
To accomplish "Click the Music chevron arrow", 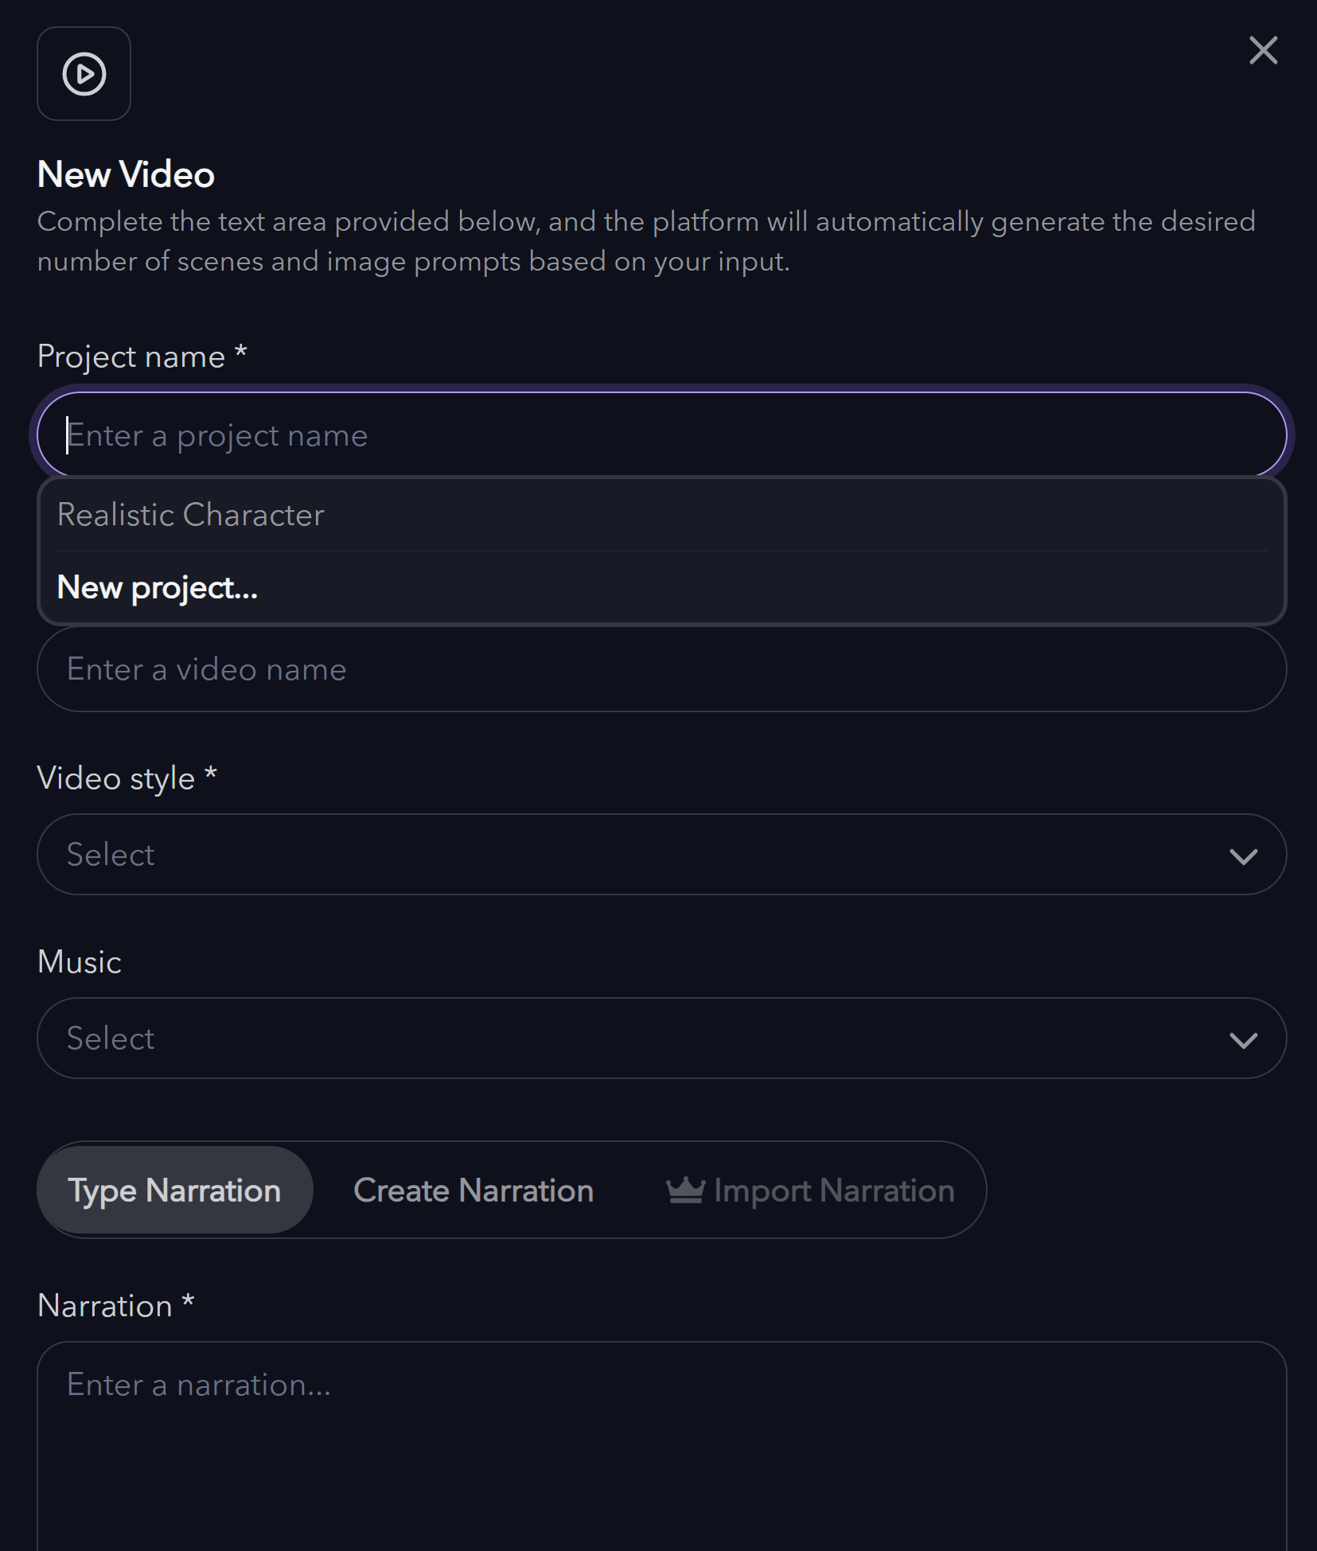I will 1243,1039.
